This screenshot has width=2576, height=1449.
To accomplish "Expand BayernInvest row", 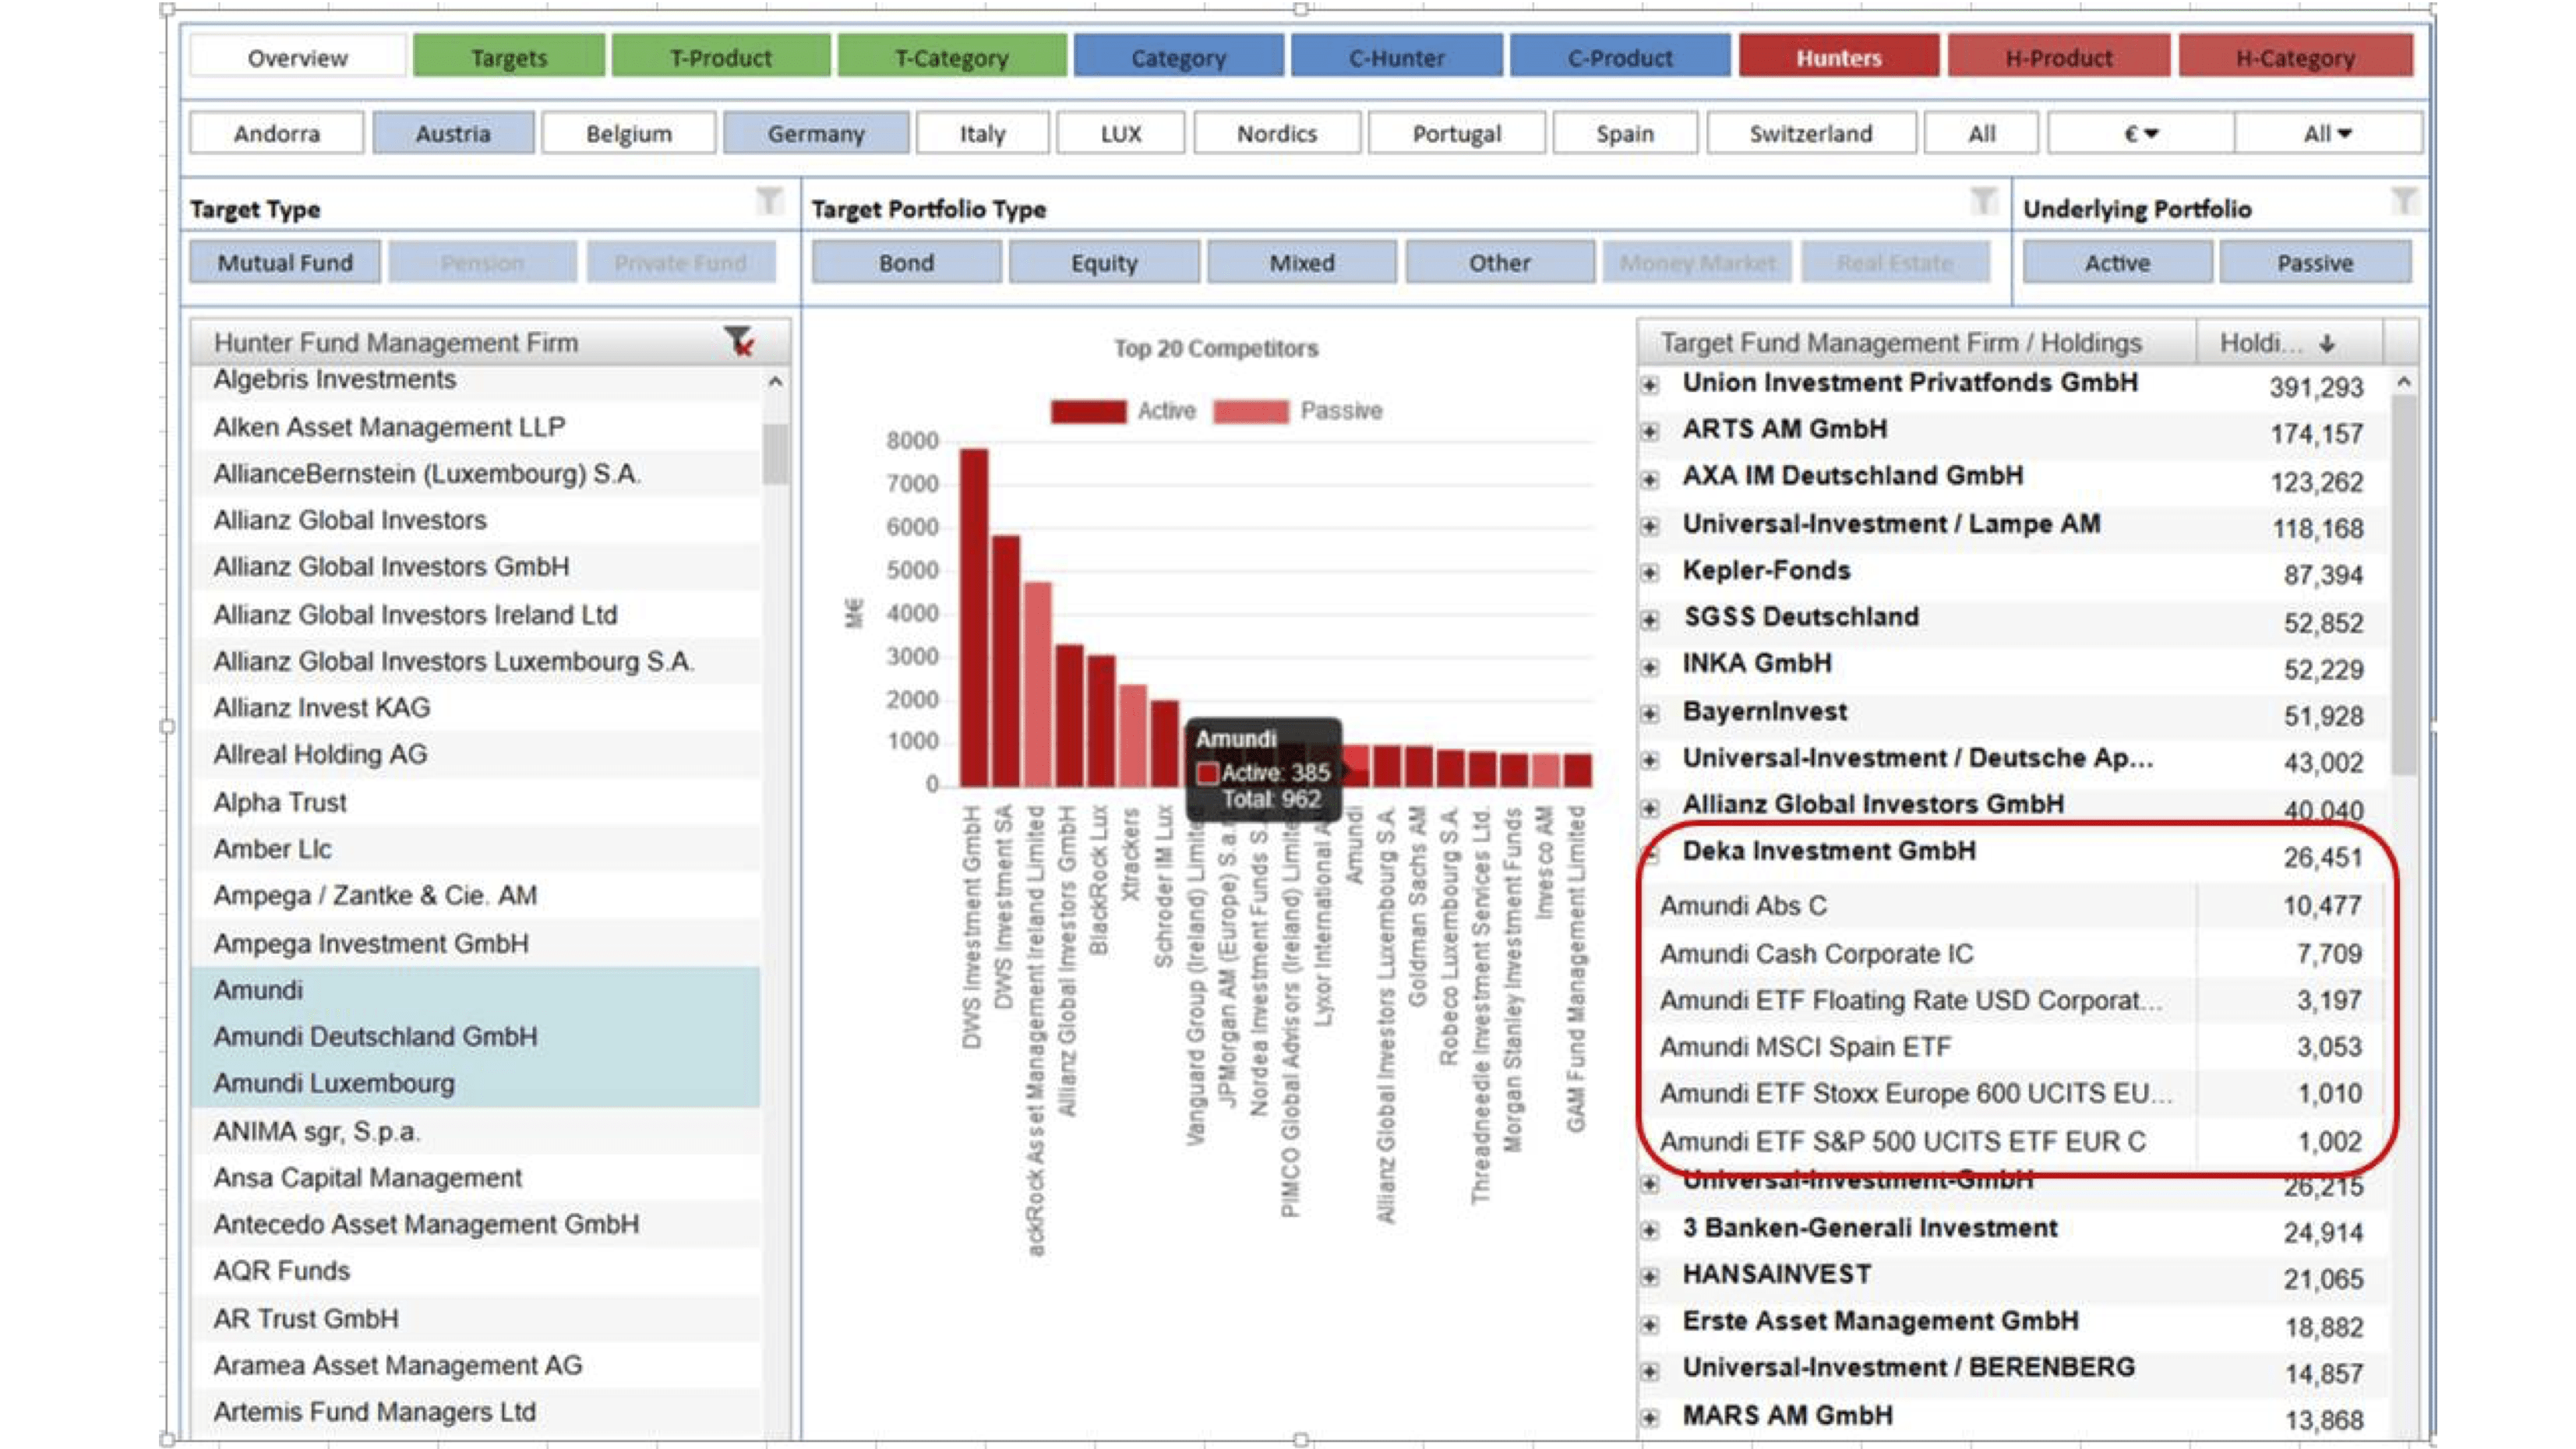I will click(x=1651, y=714).
